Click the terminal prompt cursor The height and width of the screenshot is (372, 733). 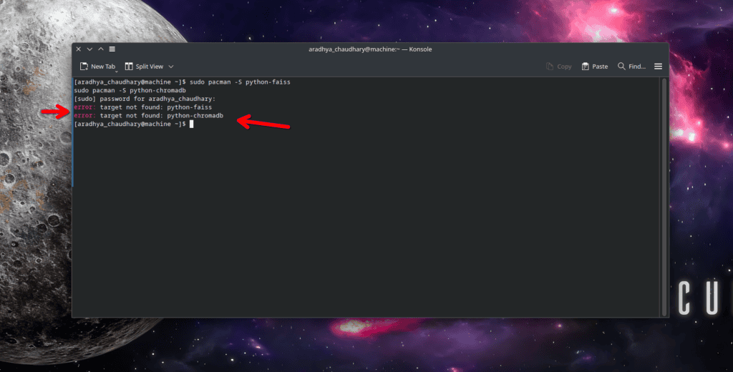[x=191, y=124]
